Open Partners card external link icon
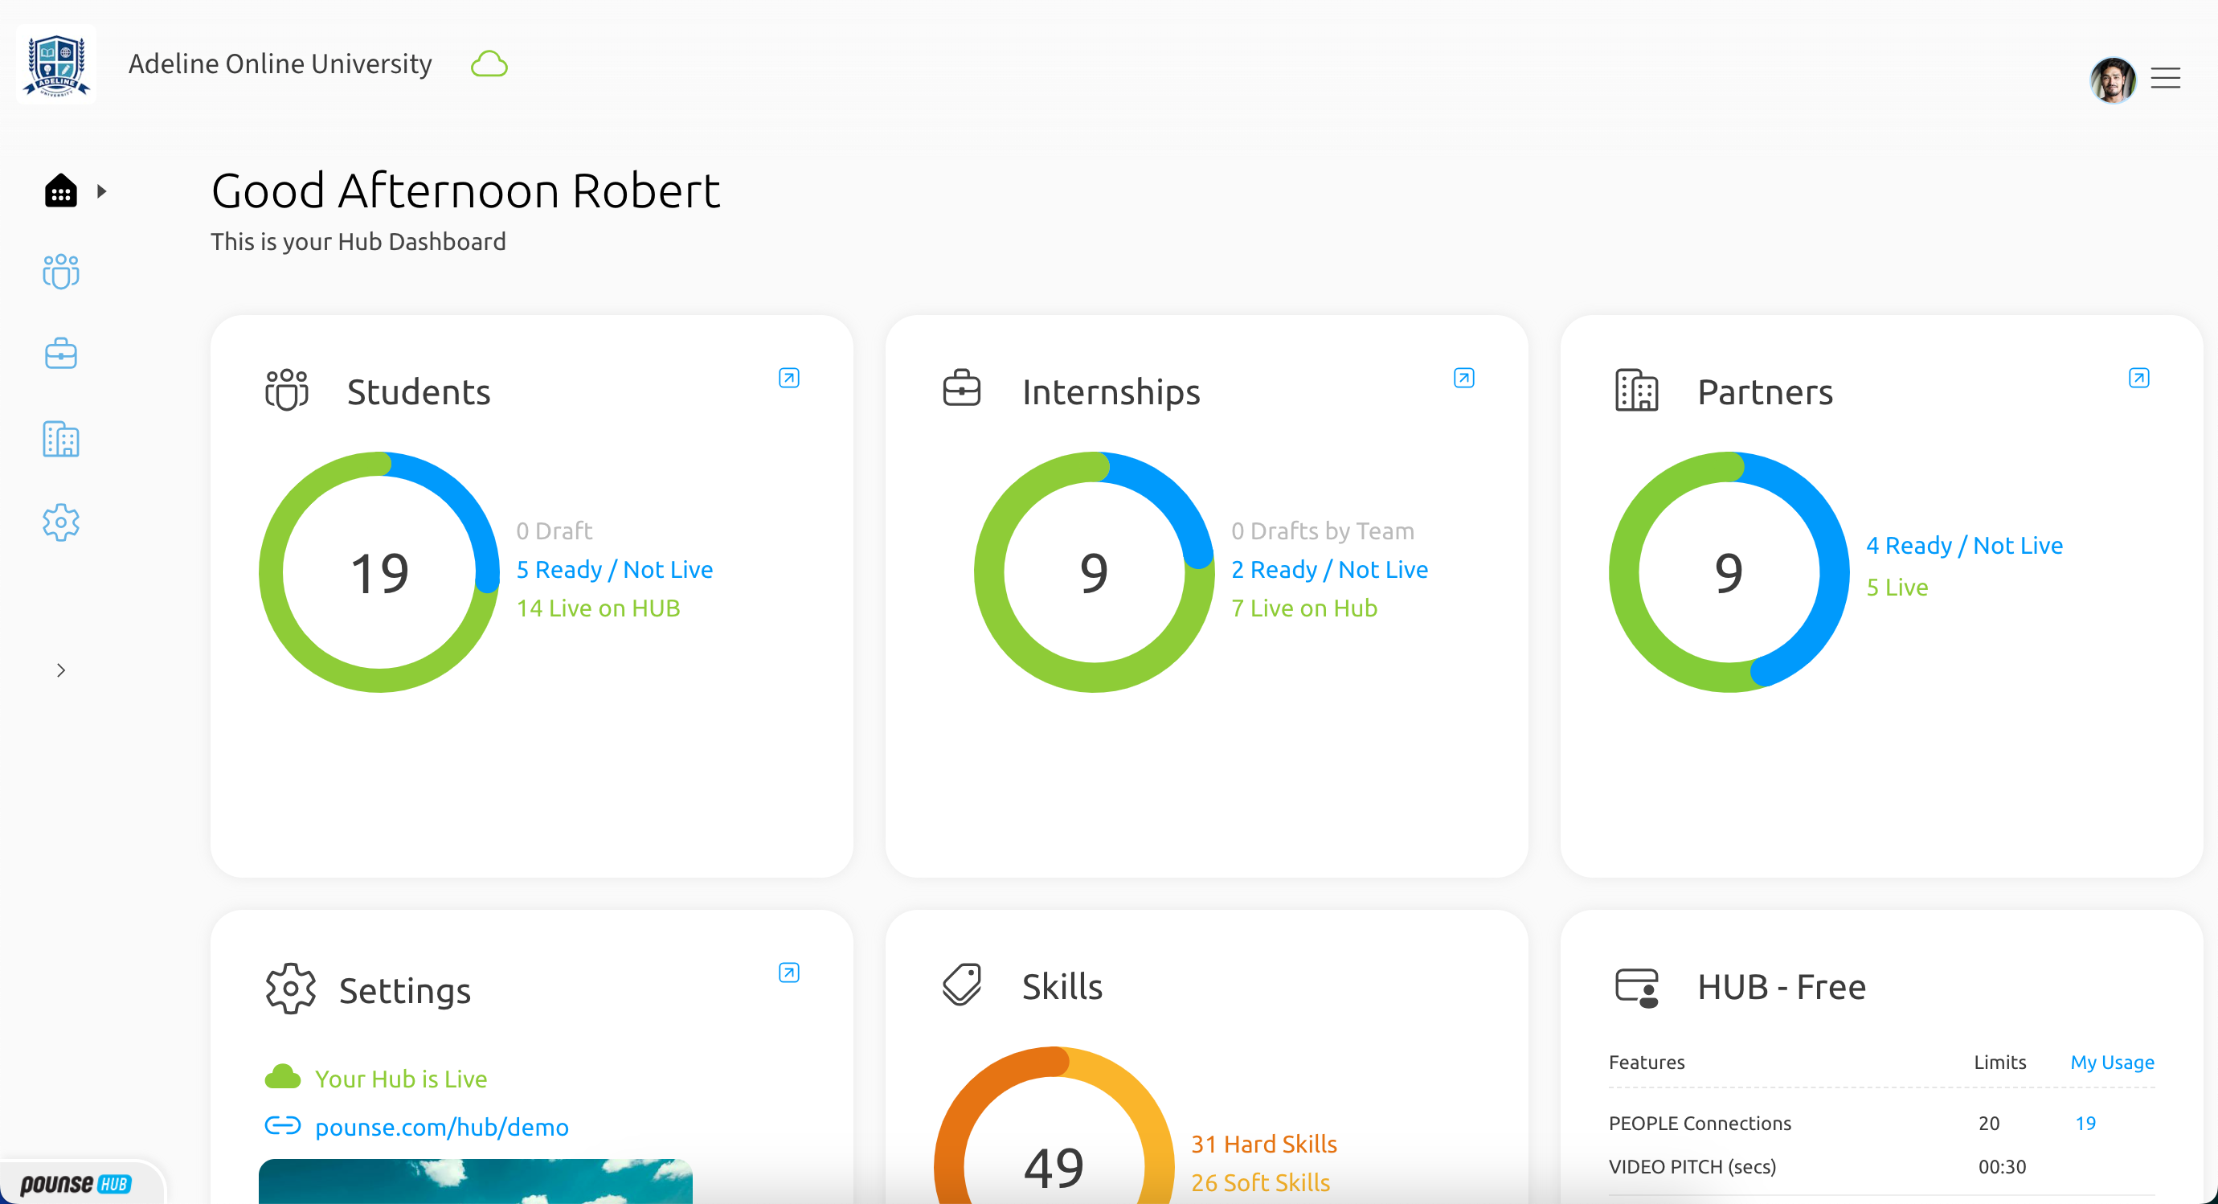The image size is (2218, 1204). [x=2138, y=378]
